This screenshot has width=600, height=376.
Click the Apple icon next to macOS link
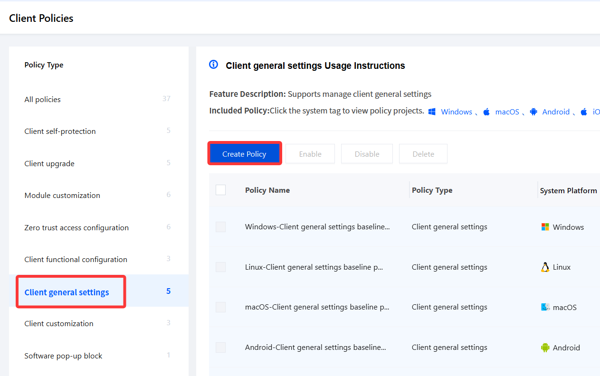tap(486, 112)
